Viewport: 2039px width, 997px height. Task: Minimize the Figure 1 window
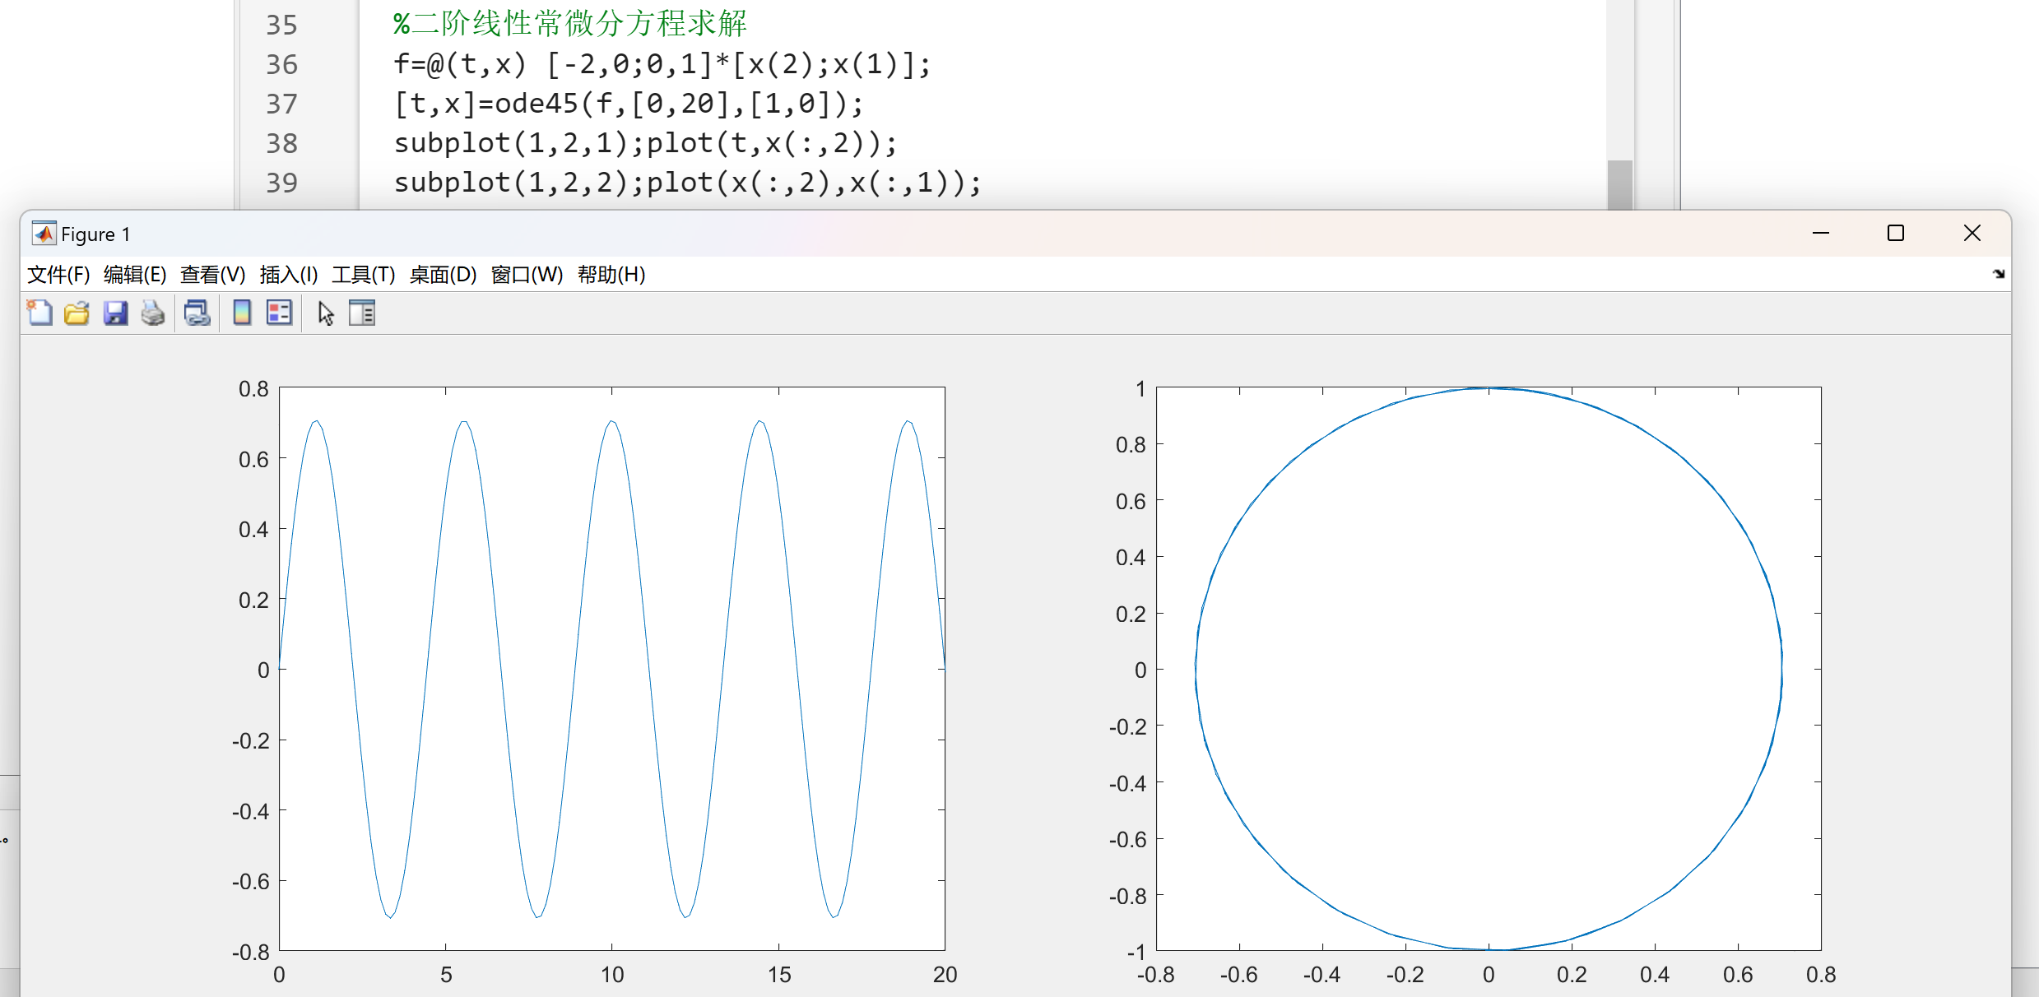tap(1821, 234)
